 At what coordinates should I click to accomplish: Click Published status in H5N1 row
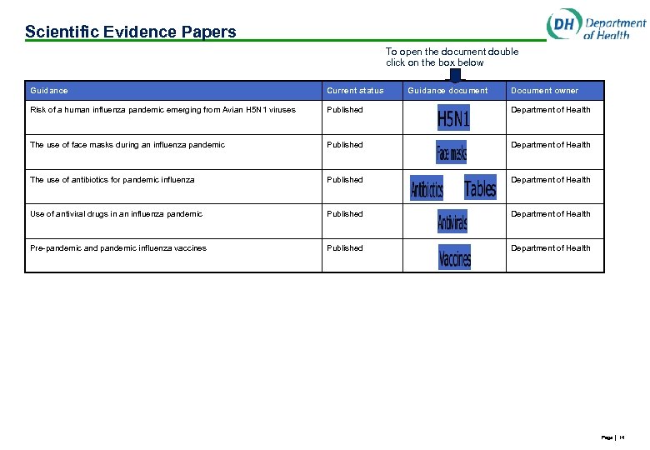tap(344, 110)
